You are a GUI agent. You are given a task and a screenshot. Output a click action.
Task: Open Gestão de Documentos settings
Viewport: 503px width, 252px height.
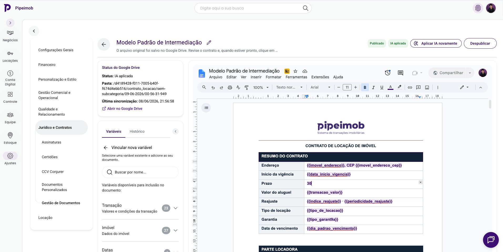61,203
